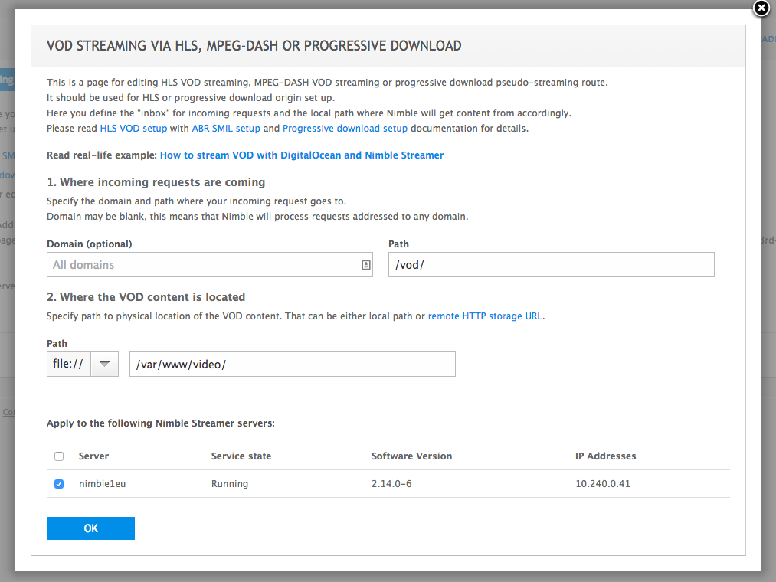The height and width of the screenshot is (582, 776).
Task: Open the DigitalOcean and Nimble Streamer example
Action: click(302, 155)
